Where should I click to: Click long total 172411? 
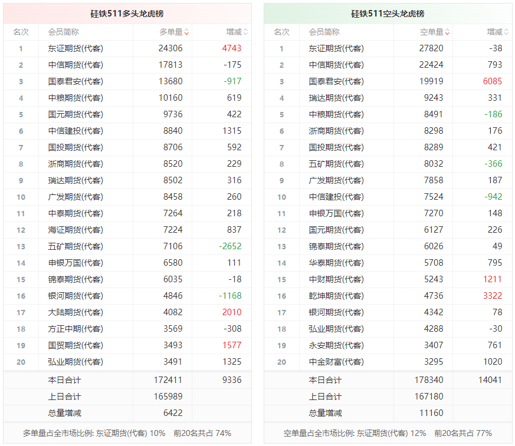pos(168,380)
